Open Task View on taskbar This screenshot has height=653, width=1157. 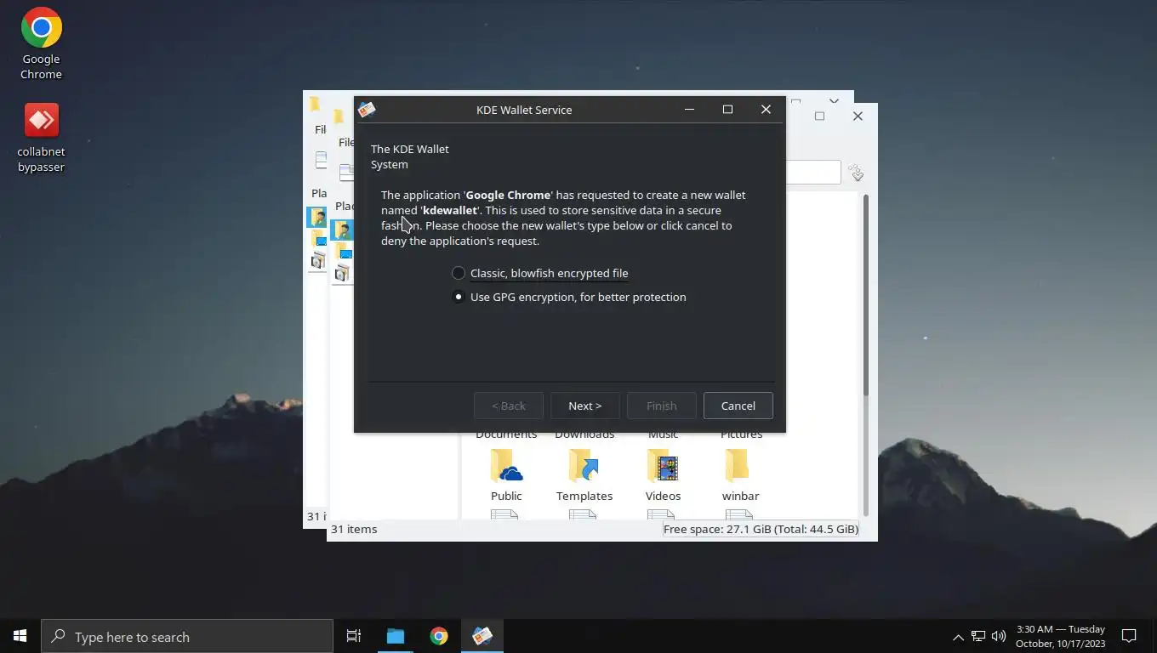(354, 636)
